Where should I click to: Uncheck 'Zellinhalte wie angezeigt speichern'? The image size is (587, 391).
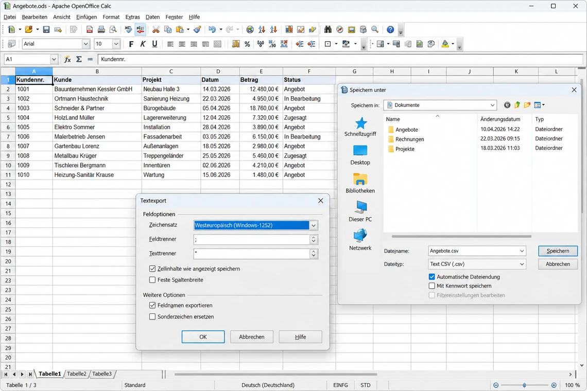coord(152,269)
